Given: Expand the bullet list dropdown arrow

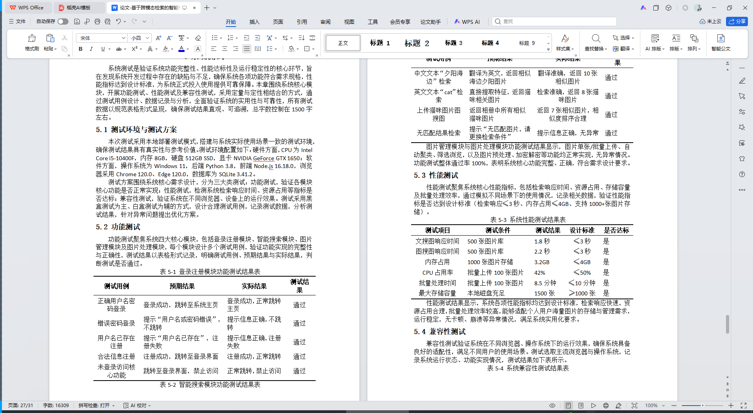Looking at the screenshot, I should pyautogui.click(x=221, y=38).
